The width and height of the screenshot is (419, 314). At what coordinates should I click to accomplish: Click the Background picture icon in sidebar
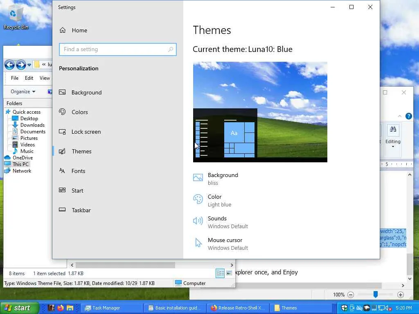(62, 92)
